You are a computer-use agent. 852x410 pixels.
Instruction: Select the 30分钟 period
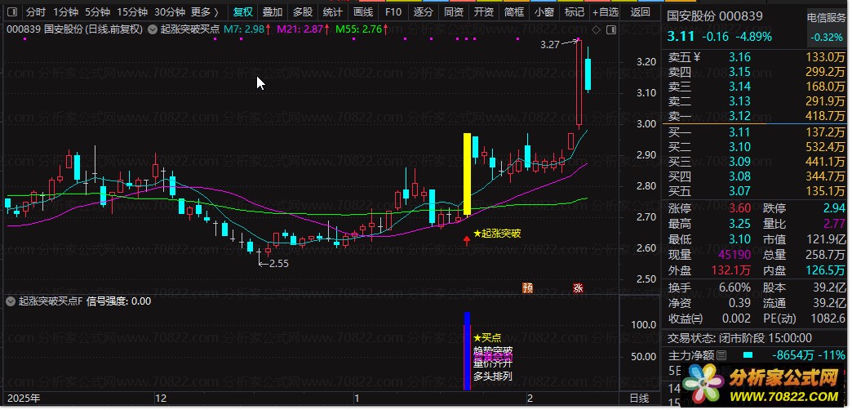click(170, 11)
